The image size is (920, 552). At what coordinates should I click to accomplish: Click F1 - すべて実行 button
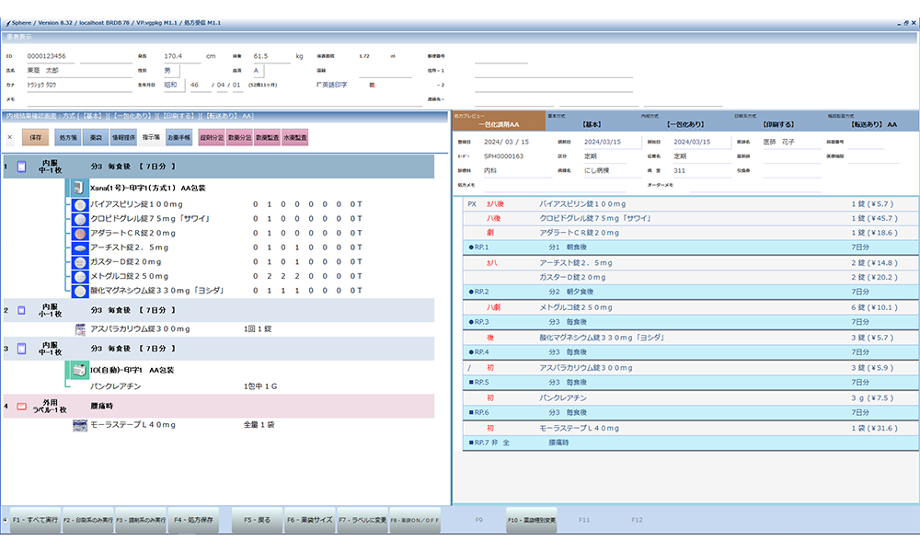(x=35, y=521)
